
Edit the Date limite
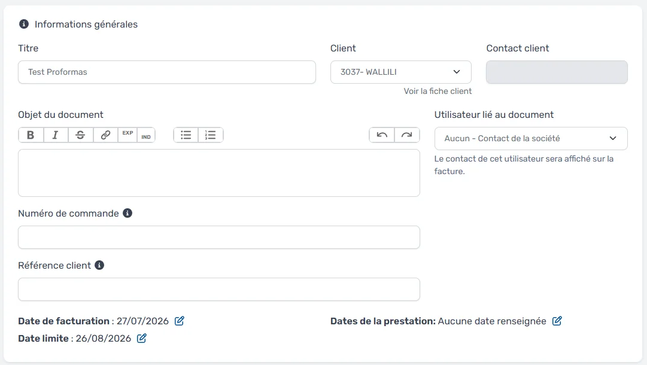[141, 338]
